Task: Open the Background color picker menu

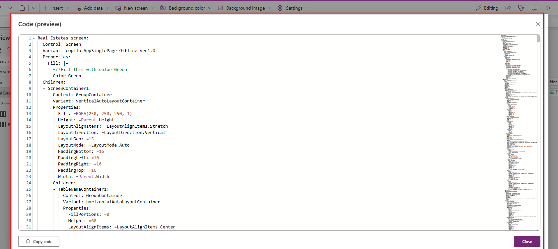Action: tap(186, 8)
